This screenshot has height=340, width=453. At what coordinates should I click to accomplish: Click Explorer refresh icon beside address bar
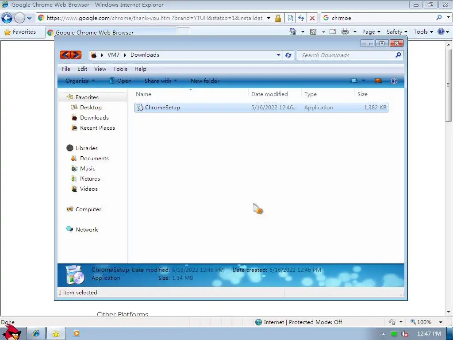click(x=288, y=55)
